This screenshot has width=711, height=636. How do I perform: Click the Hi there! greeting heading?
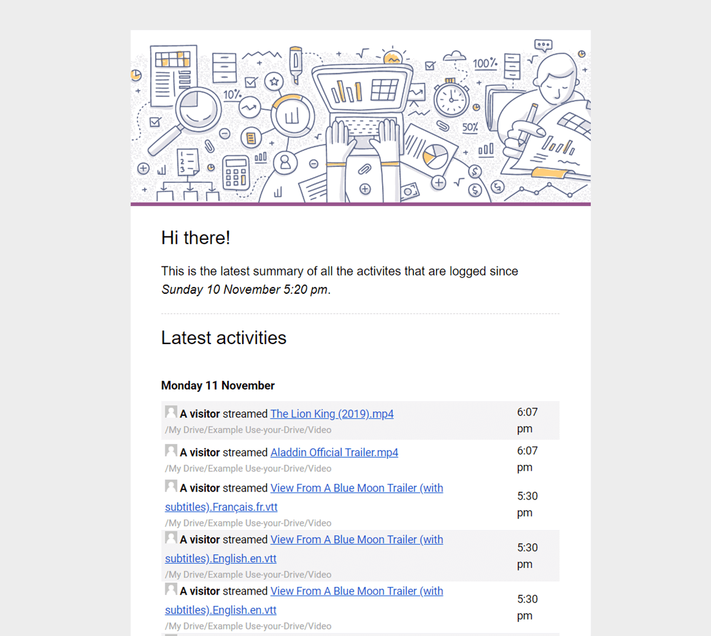click(x=196, y=237)
